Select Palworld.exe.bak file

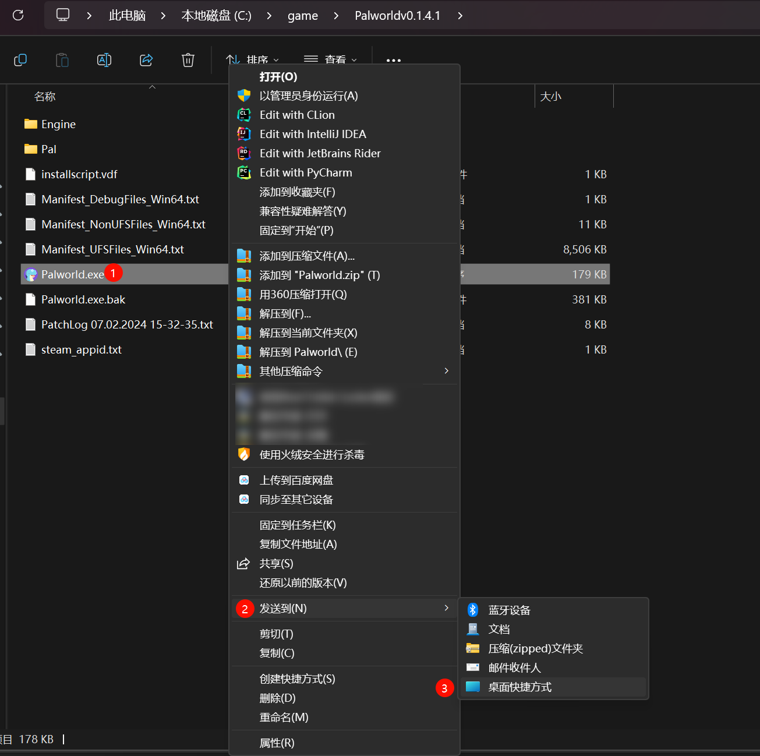point(83,299)
